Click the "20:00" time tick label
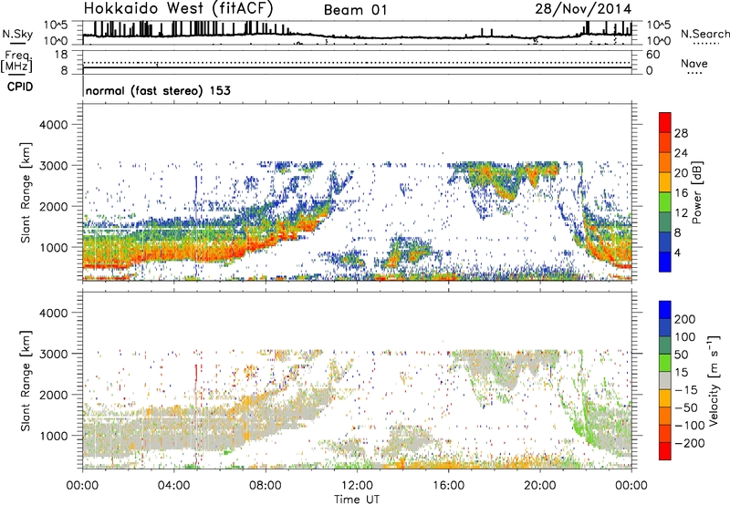The width and height of the screenshot is (730, 505). tap(540, 486)
